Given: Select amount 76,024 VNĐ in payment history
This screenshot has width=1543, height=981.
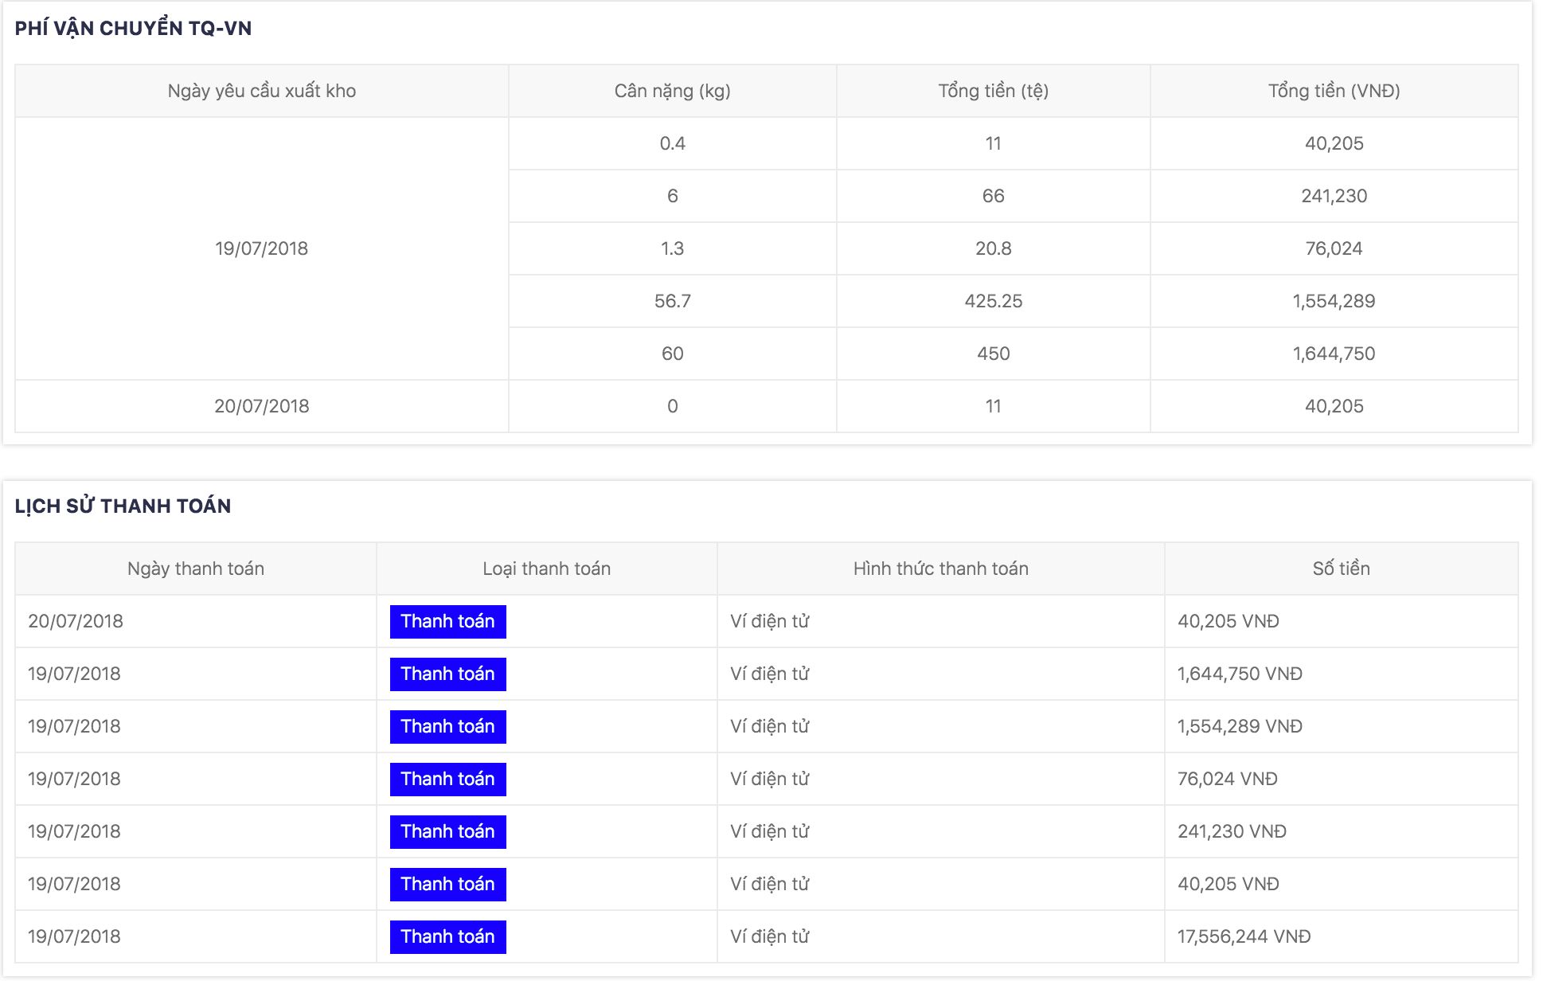Looking at the screenshot, I should coord(1228,779).
